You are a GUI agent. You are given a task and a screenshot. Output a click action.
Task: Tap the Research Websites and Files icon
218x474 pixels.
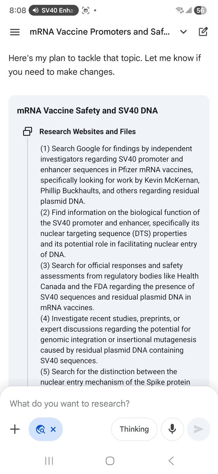click(28, 132)
